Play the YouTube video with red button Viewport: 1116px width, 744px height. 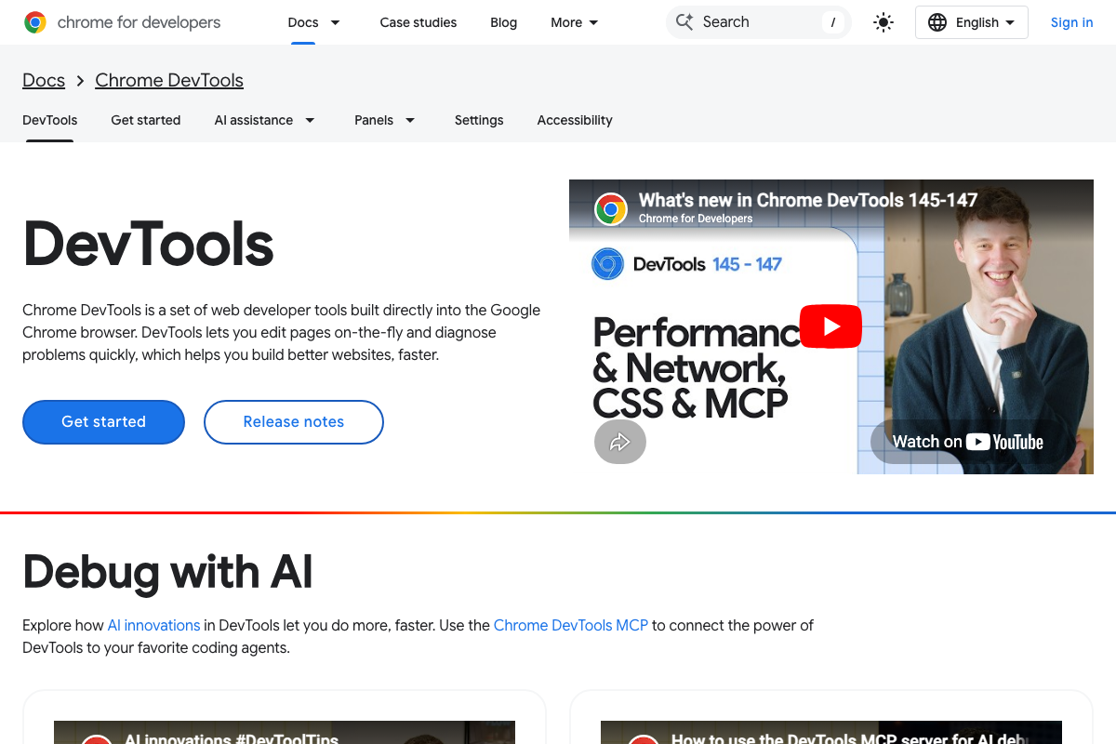(831, 326)
